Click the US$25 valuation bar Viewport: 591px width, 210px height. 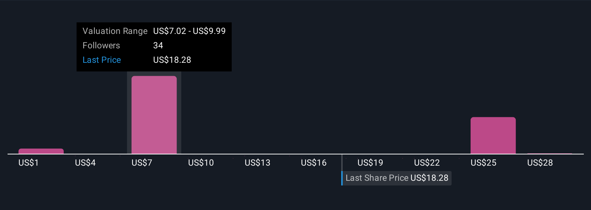pyautogui.click(x=493, y=135)
